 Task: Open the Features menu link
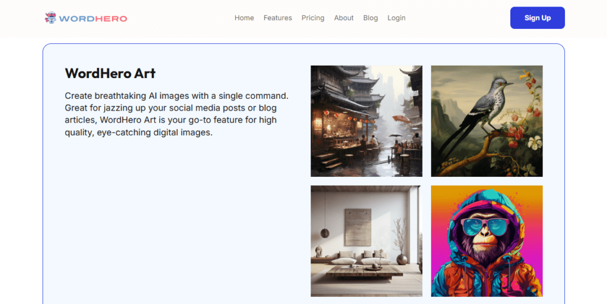click(277, 18)
